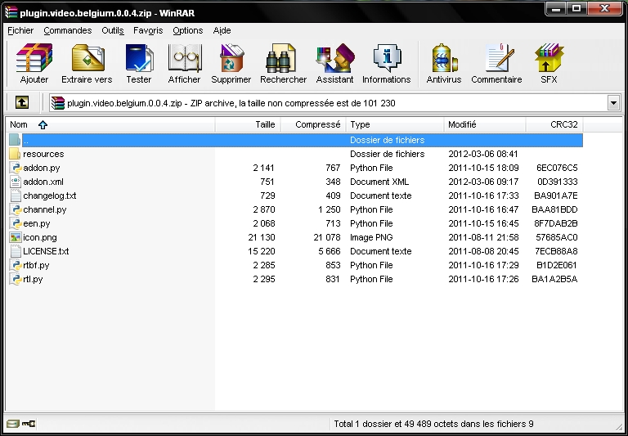
Task: Go up one folder level
Action: [x=21, y=102]
